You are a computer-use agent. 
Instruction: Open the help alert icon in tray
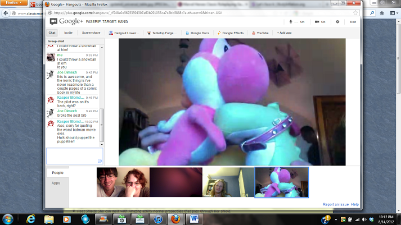(x=326, y=219)
